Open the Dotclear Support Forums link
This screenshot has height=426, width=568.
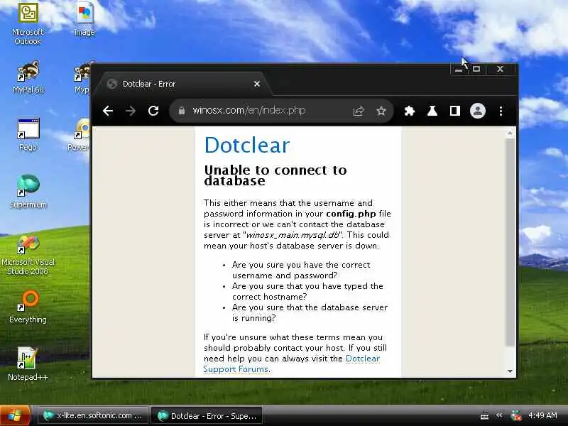(x=292, y=364)
